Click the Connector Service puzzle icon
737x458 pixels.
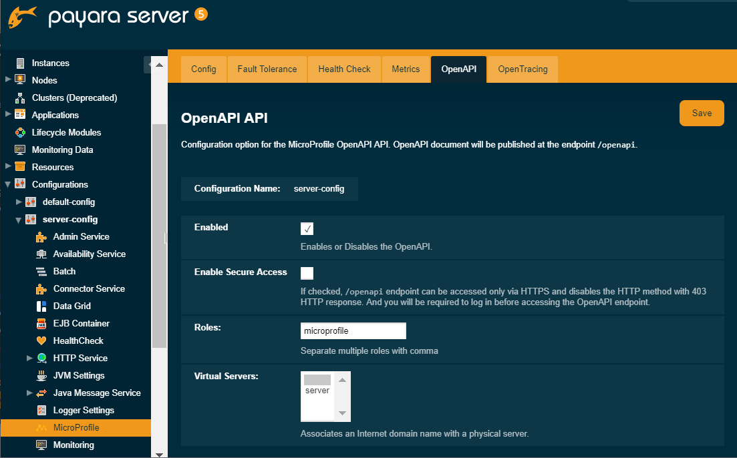(41, 289)
